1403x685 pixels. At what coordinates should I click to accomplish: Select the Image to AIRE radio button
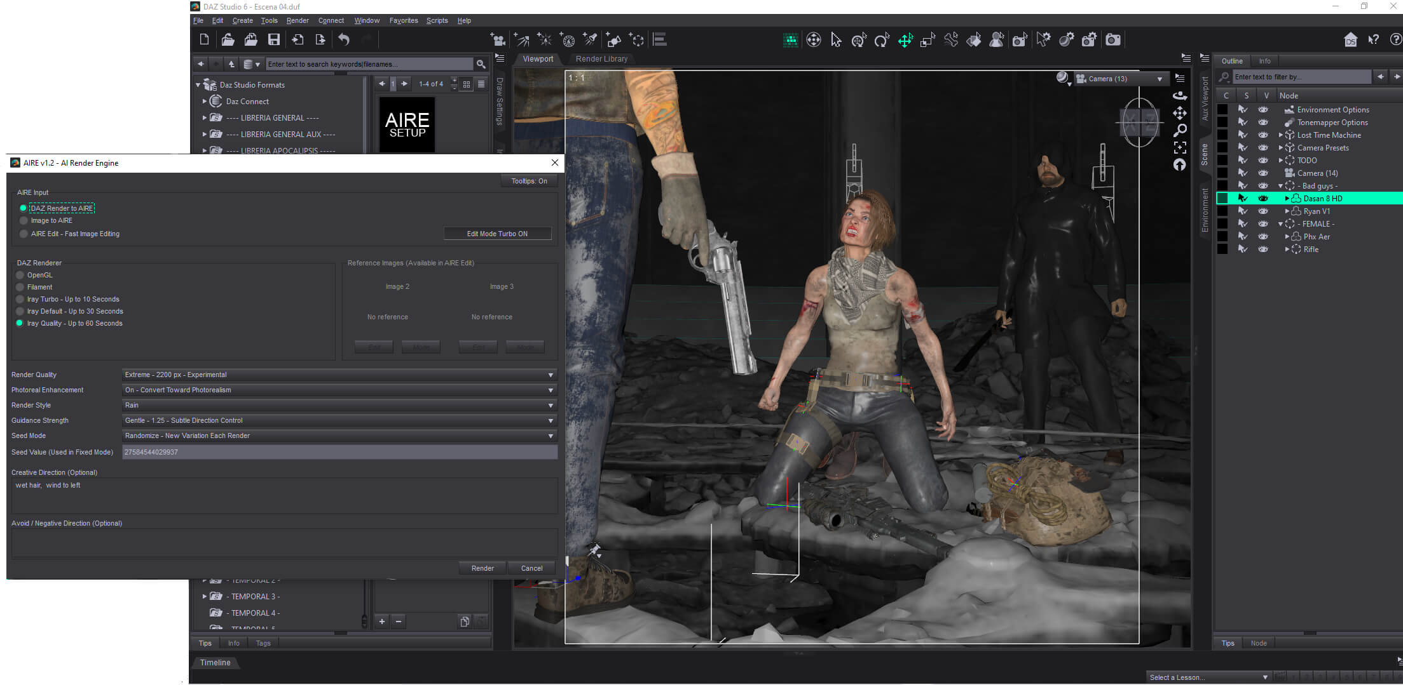[x=24, y=220]
